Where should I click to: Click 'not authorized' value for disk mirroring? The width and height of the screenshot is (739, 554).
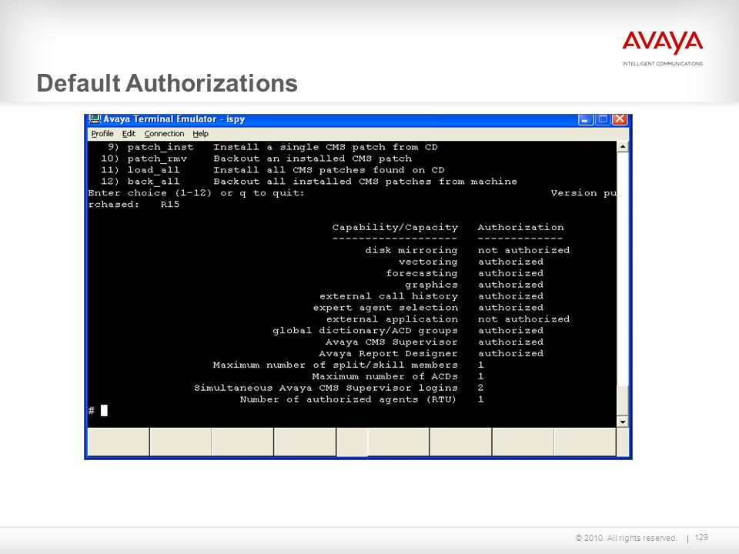coord(523,250)
